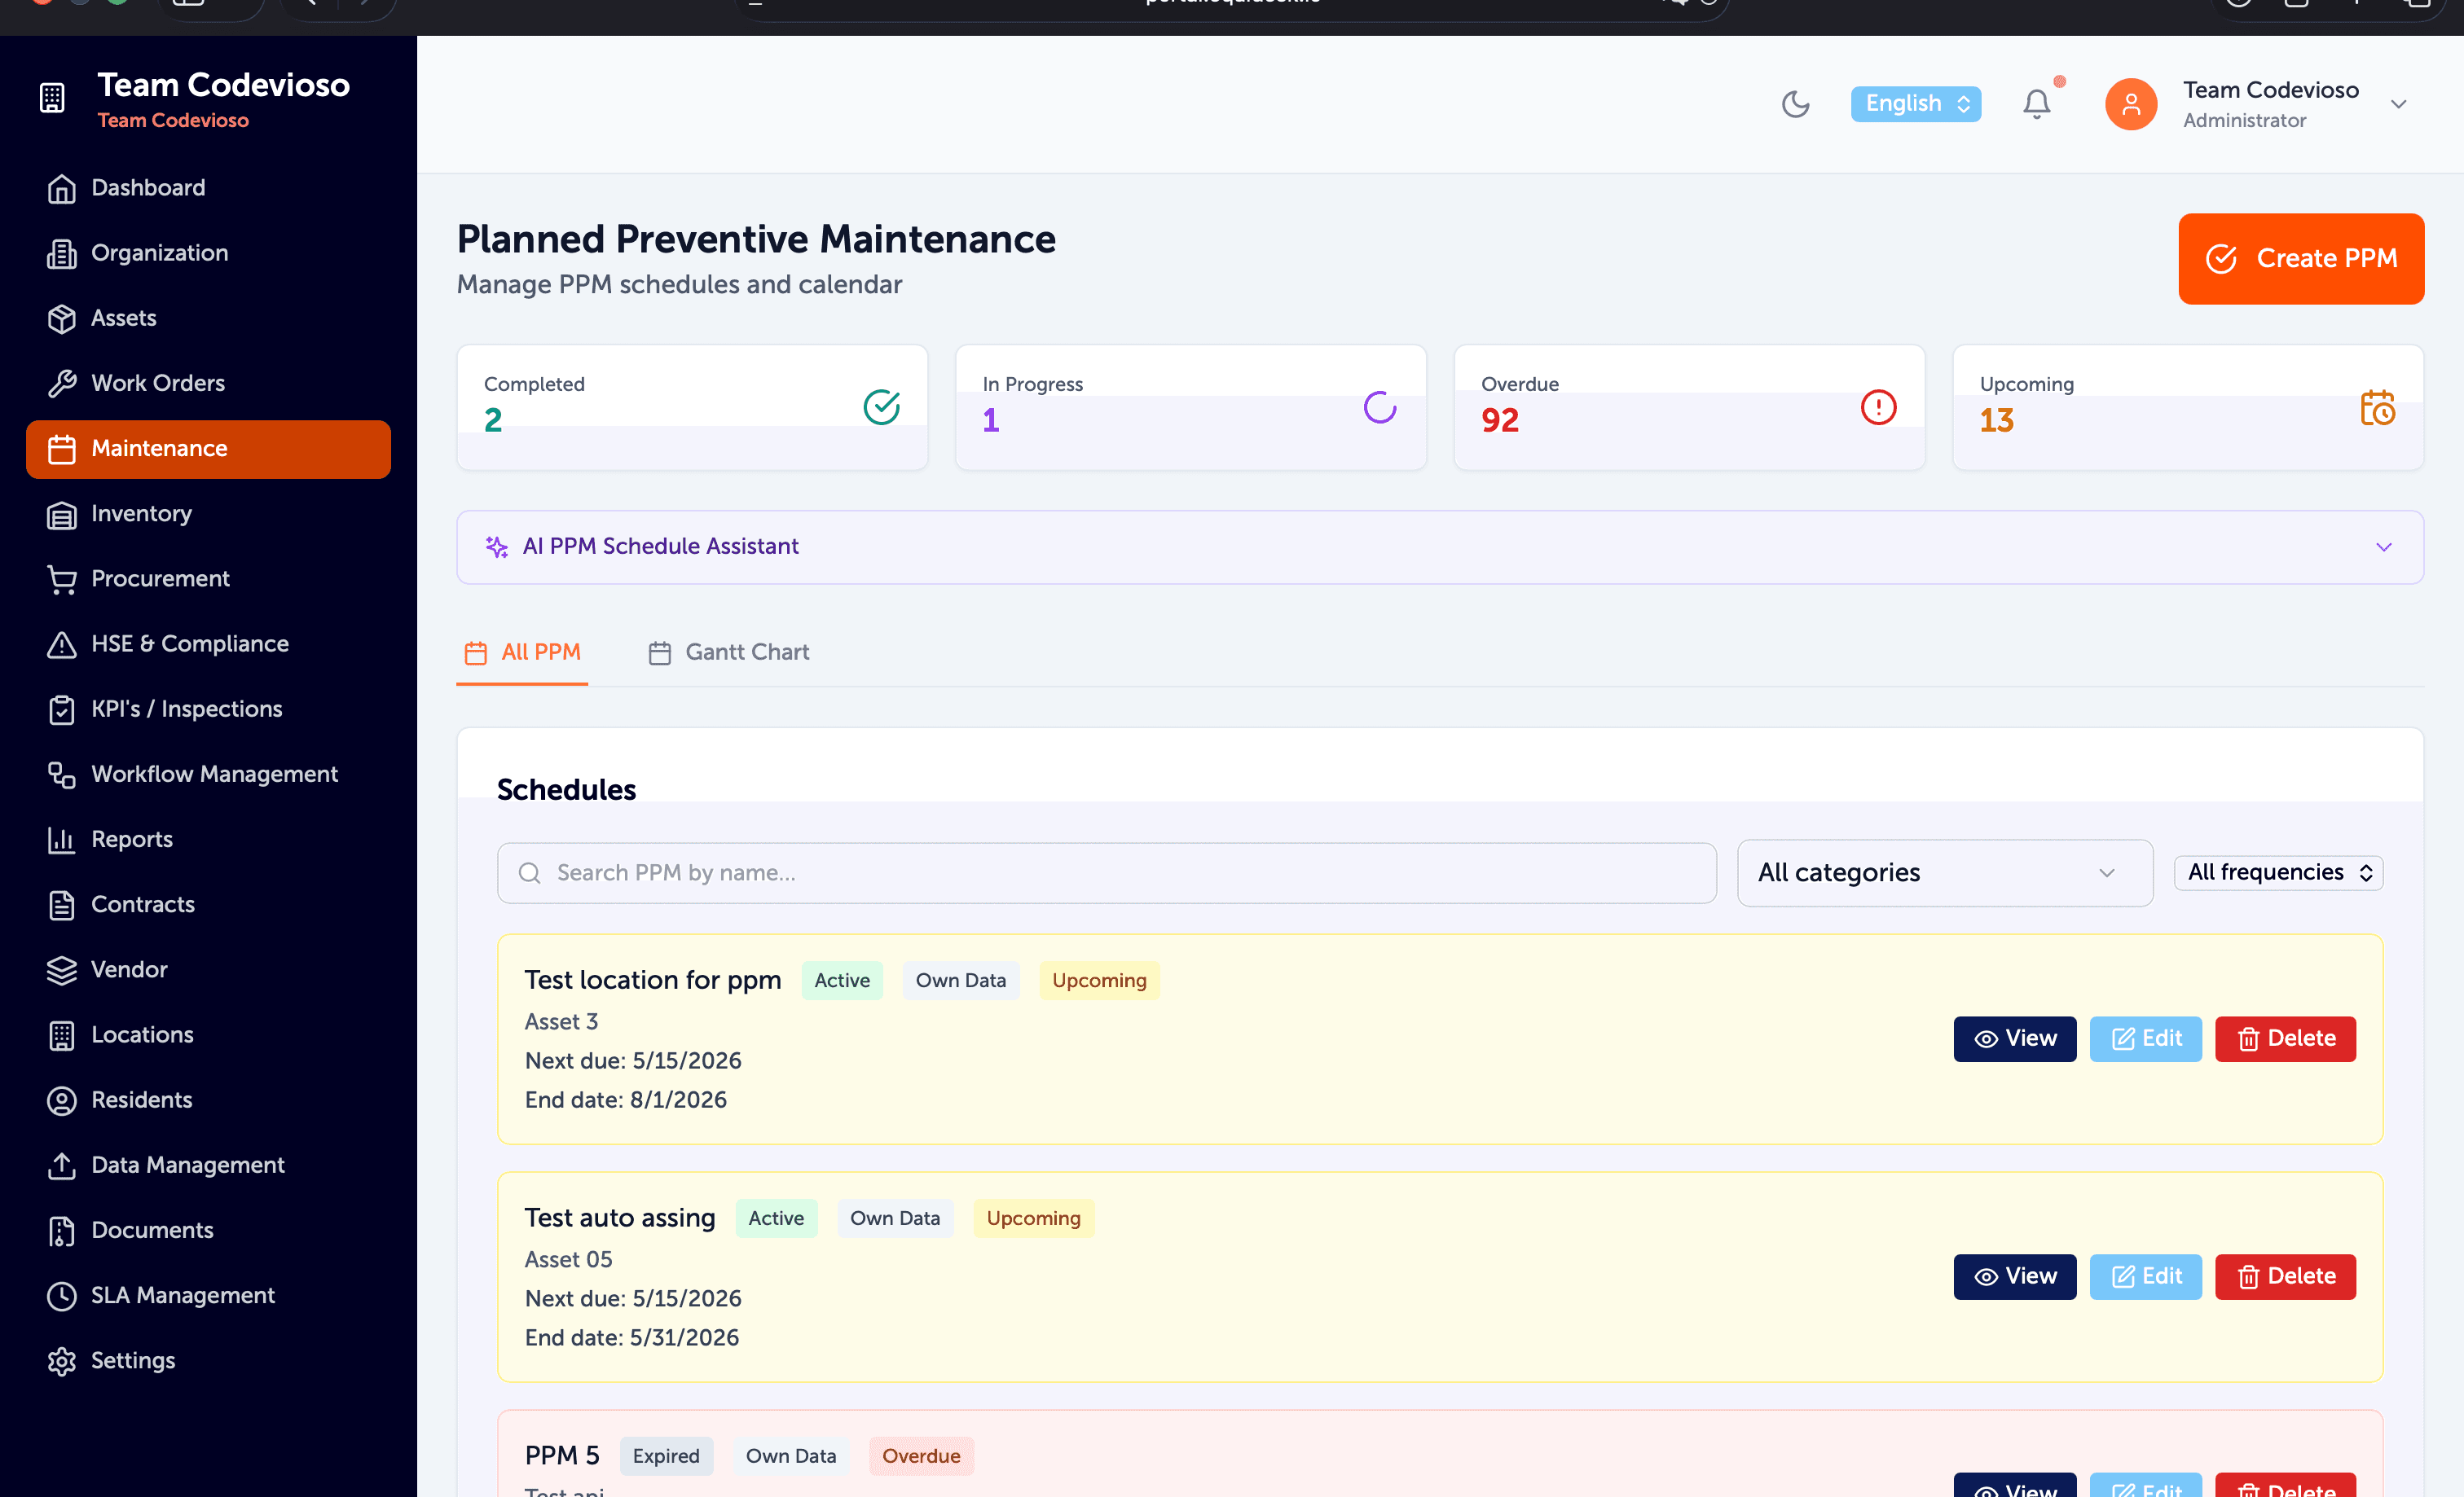Go to Organization in the sidebar
Screen dimensions: 2464x1497
click(x=208, y=252)
